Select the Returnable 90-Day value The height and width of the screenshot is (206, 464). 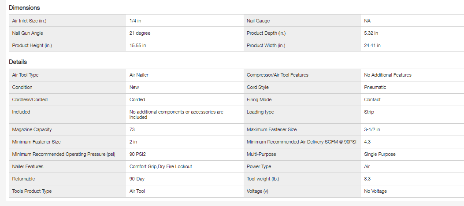137,179
